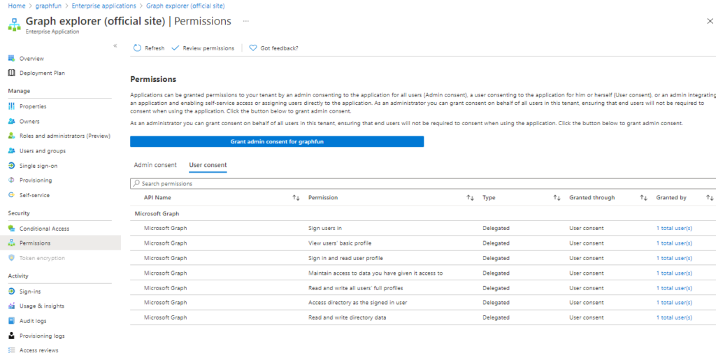The height and width of the screenshot is (358, 716).
Task: Click Provisioning logs person icon
Action: tap(11, 336)
